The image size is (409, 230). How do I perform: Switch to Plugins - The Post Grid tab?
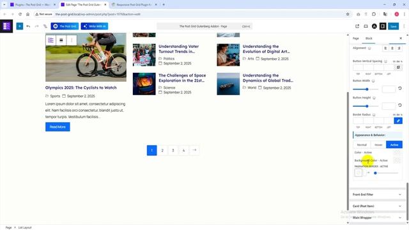(x=33, y=4)
